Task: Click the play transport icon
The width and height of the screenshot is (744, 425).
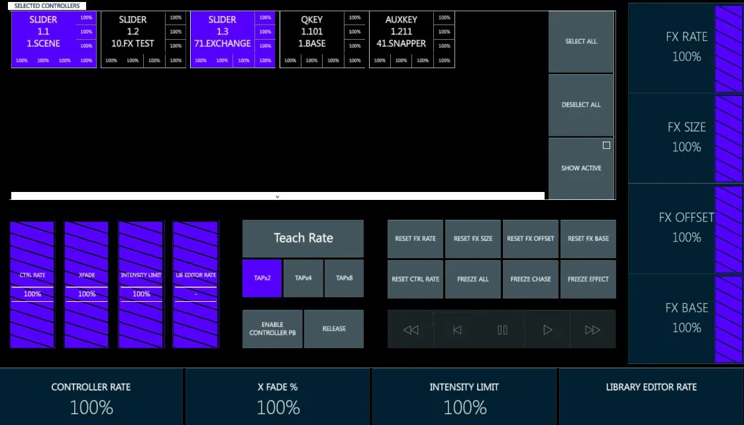Action: click(x=547, y=330)
